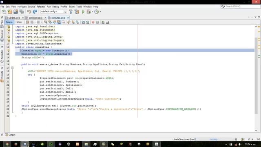Click the Find Next Occurrence icon
The height and width of the screenshot is (147, 261).
point(54,22)
